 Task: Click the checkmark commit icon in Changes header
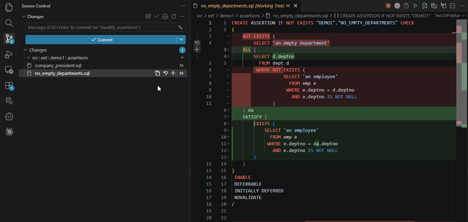point(157,16)
